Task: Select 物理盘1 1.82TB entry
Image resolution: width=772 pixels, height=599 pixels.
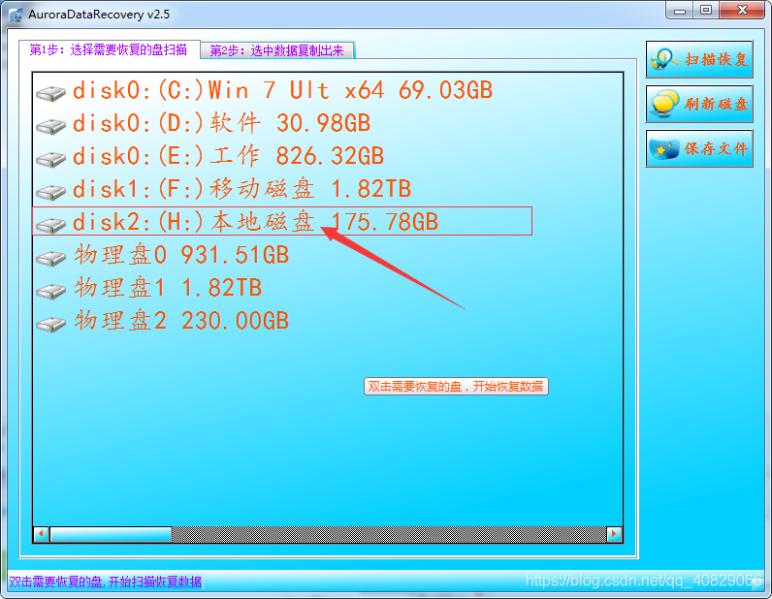Action: [x=168, y=288]
